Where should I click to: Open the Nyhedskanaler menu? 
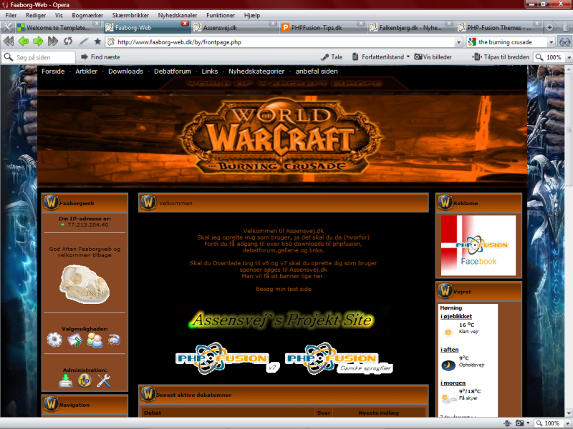pyautogui.click(x=178, y=15)
